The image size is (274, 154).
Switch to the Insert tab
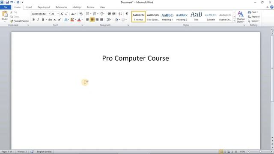(x=29, y=7)
